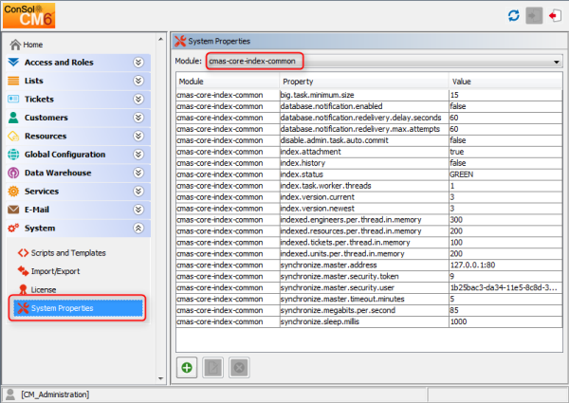This screenshot has height=403, width=569.
Task: Sort by the Value column header
Action: pos(505,82)
